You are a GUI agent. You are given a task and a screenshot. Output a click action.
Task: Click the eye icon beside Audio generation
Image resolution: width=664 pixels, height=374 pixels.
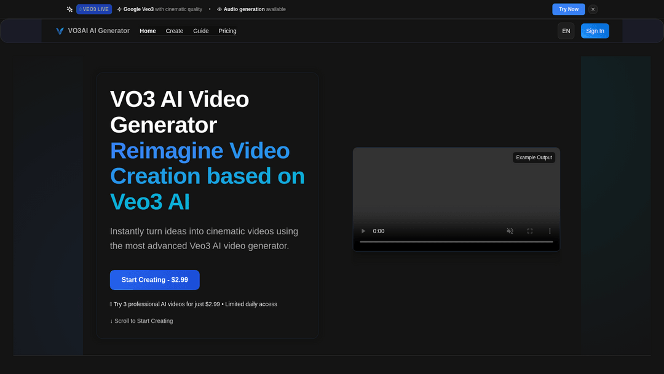pos(219,9)
